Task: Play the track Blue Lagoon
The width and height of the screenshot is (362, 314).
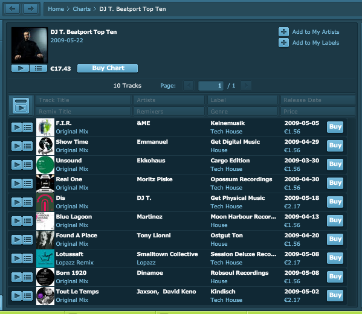Action: (17, 221)
